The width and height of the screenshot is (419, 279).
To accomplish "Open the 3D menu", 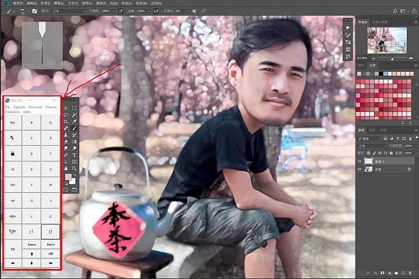I will 114,3.
